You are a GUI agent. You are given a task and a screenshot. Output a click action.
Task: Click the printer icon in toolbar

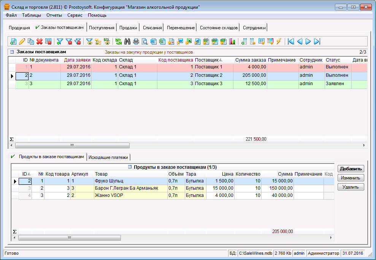136,41
